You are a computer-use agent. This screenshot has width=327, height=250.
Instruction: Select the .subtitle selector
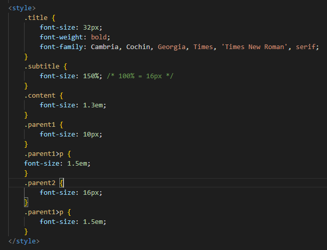coord(42,66)
